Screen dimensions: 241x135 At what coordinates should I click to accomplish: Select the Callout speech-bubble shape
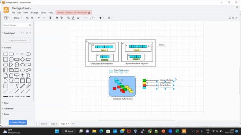coord(17,75)
